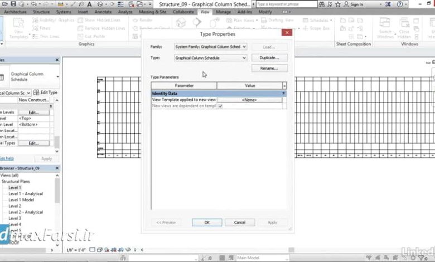Open Default 3D View from quick access toolbar
Screen dimensions: 435x262
[100, 4]
